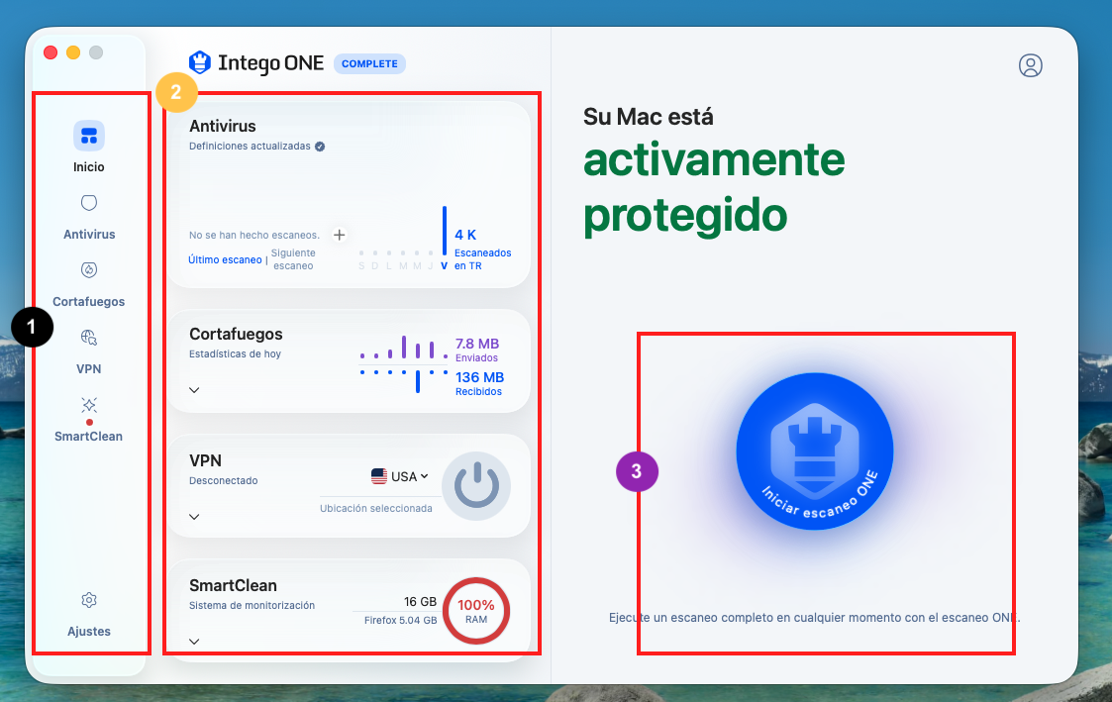Click the Antivirus weekly scan bar chart
This screenshot has width=1112, height=702.
[403, 239]
